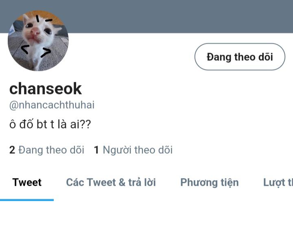Tap the blue underline below Tweet tab
The image size is (293, 232).
click(x=27, y=200)
